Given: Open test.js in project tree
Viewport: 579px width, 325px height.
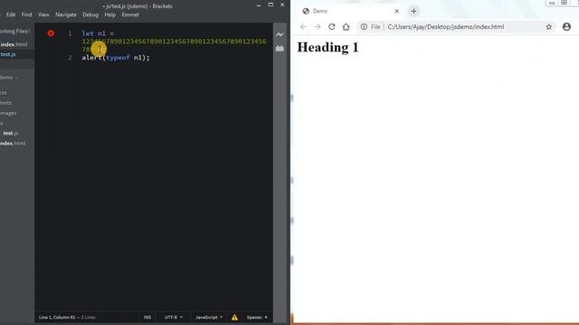Looking at the screenshot, I should tap(11, 133).
